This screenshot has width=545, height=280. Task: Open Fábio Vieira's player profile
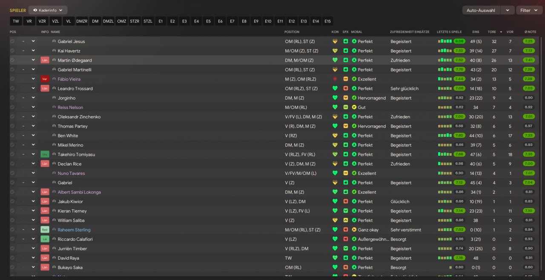tap(69, 79)
